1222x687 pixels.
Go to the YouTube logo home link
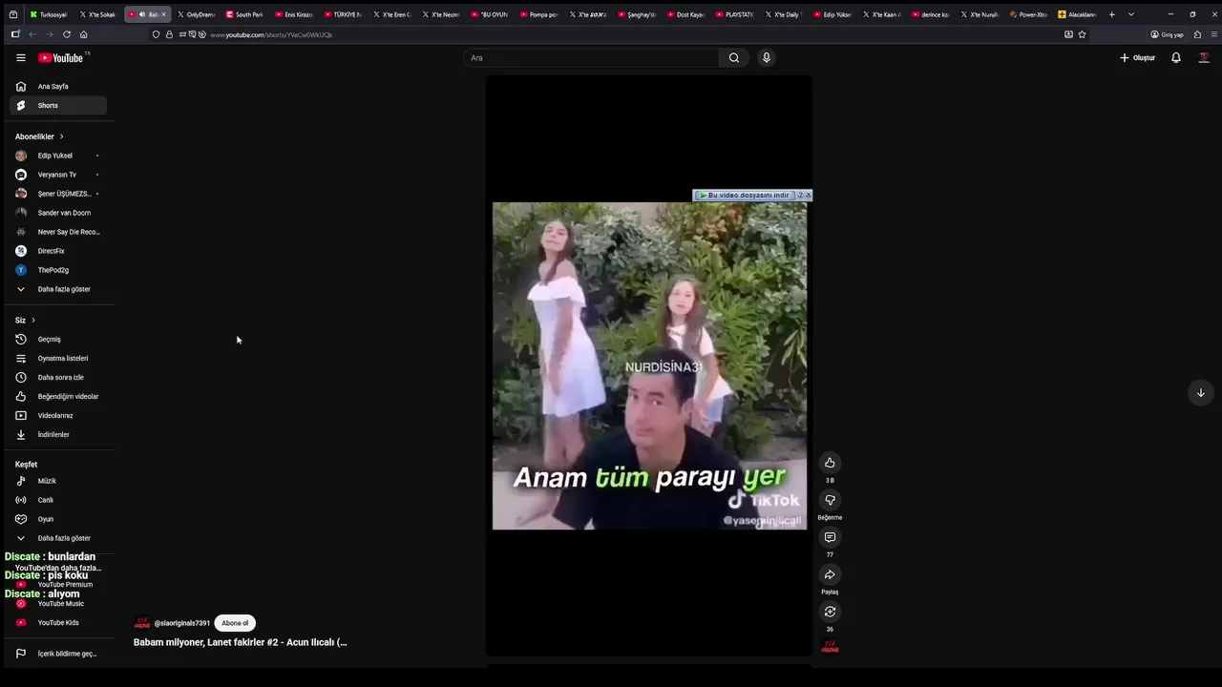tap(63, 57)
